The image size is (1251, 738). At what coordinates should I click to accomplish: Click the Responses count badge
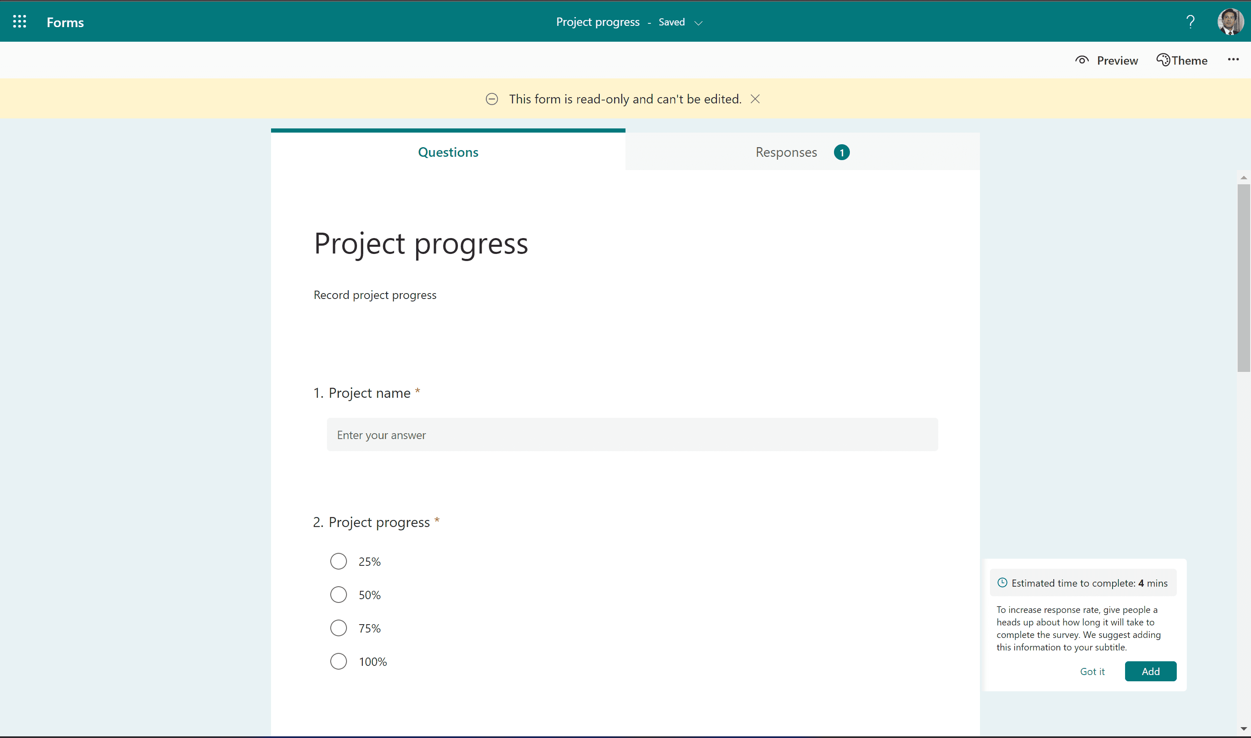click(x=841, y=152)
